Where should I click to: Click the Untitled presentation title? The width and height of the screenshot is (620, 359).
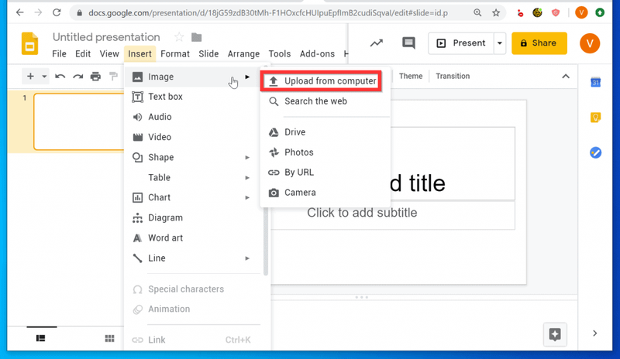click(106, 37)
